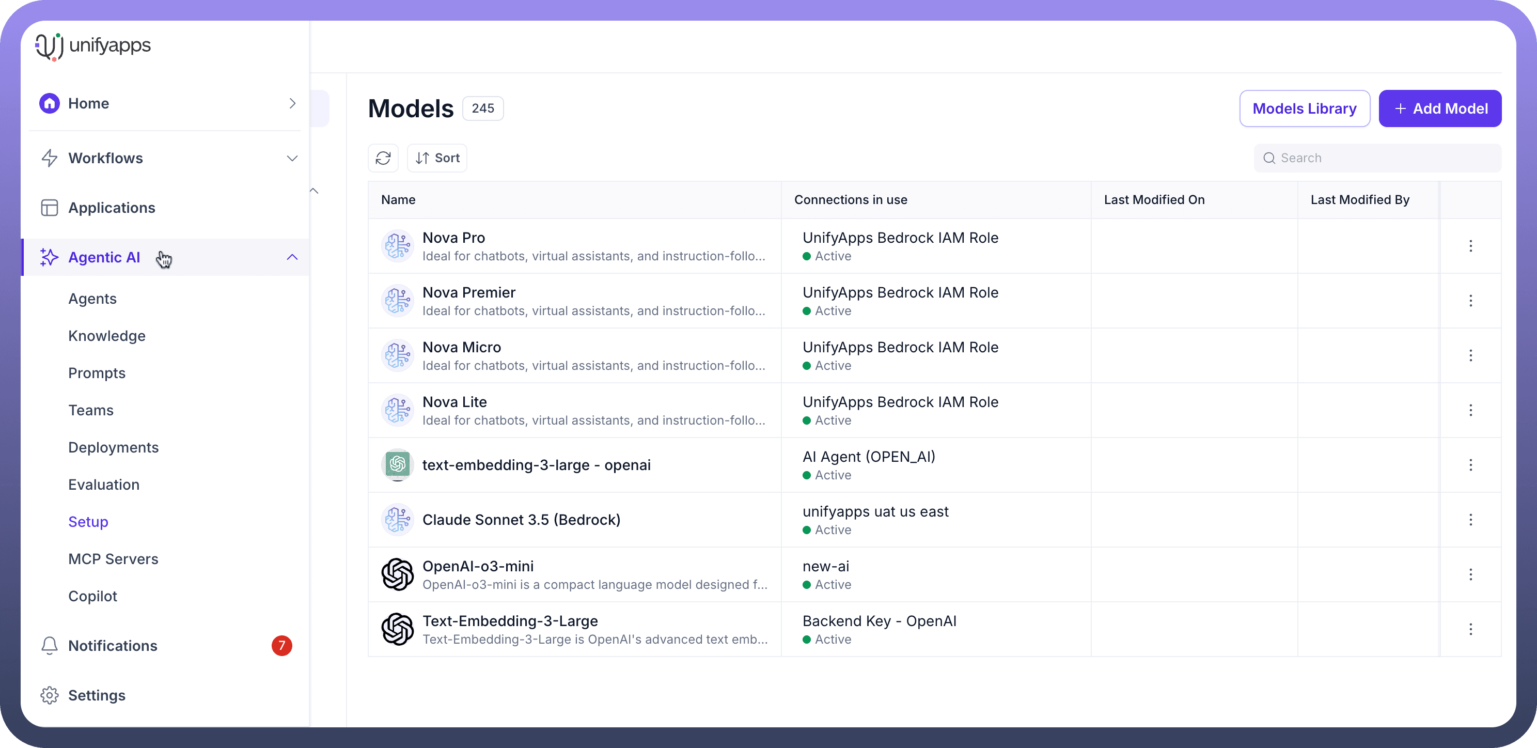Click the Notifications bell icon
This screenshot has width=1537, height=748.
50,646
